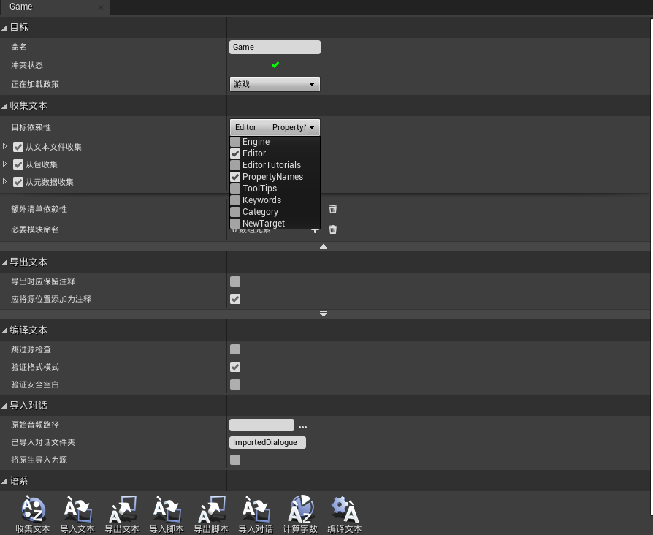The width and height of the screenshot is (653, 535).
Task: Open the 正在加载政策 dropdown showing 游戏
Action: coord(275,85)
